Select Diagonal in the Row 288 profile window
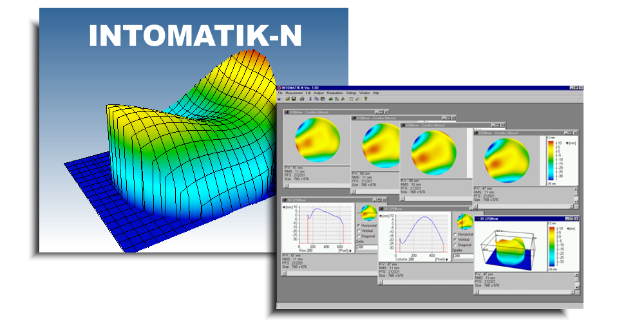644x322 pixels. click(x=366, y=236)
